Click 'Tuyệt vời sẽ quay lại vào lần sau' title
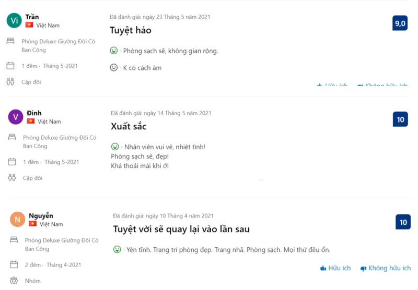418x290 pixels. click(181, 229)
